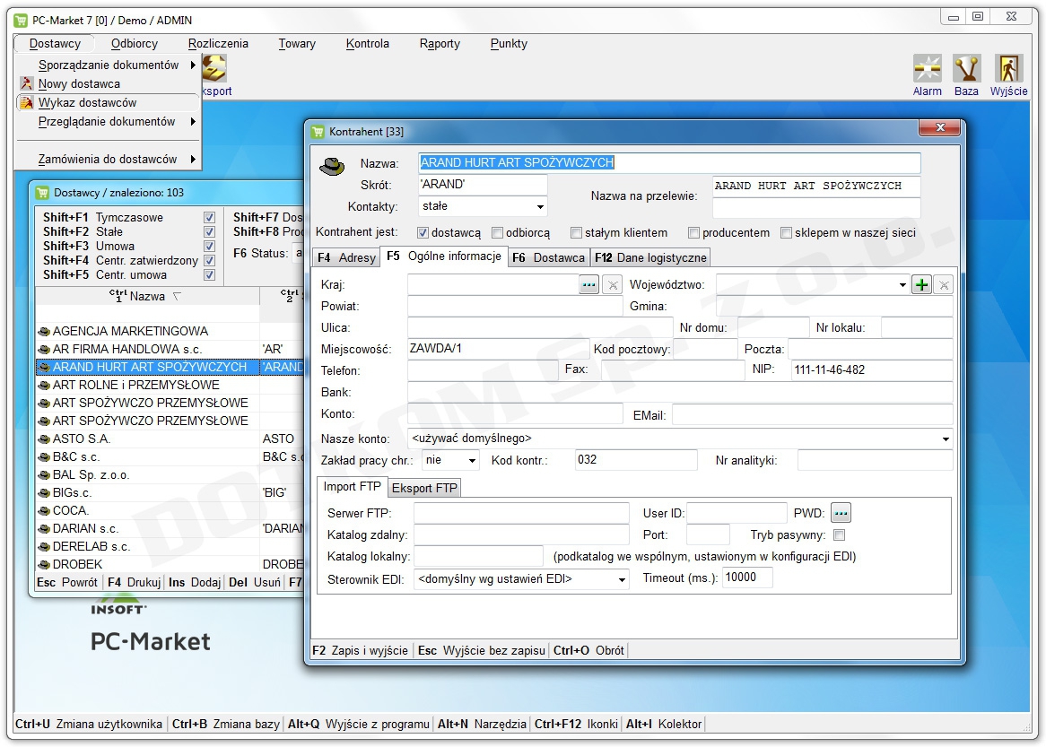
Task: Uncheck the Centr. umowa filter checkbox
Action: pyautogui.click(x=209, y=274)
